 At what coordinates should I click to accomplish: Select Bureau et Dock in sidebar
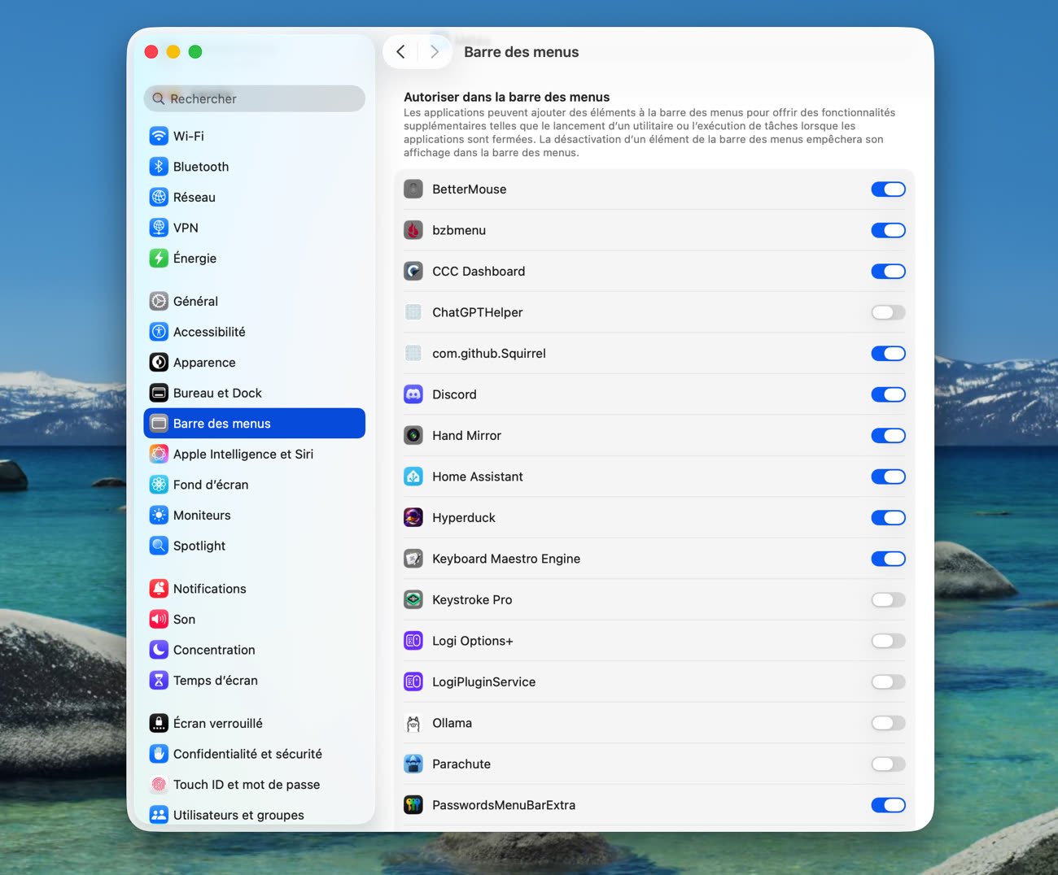click(217, 393)
